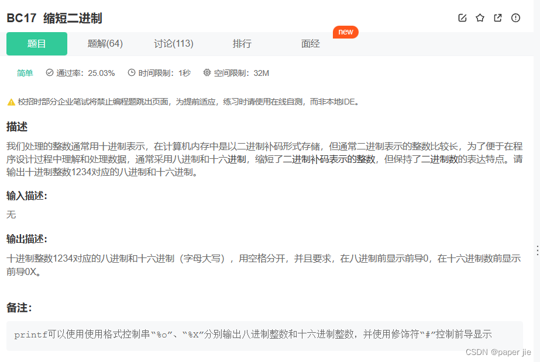Click the yellow warning triangle icon
This screenshot has width=540, height=362.
click(11, 102)
